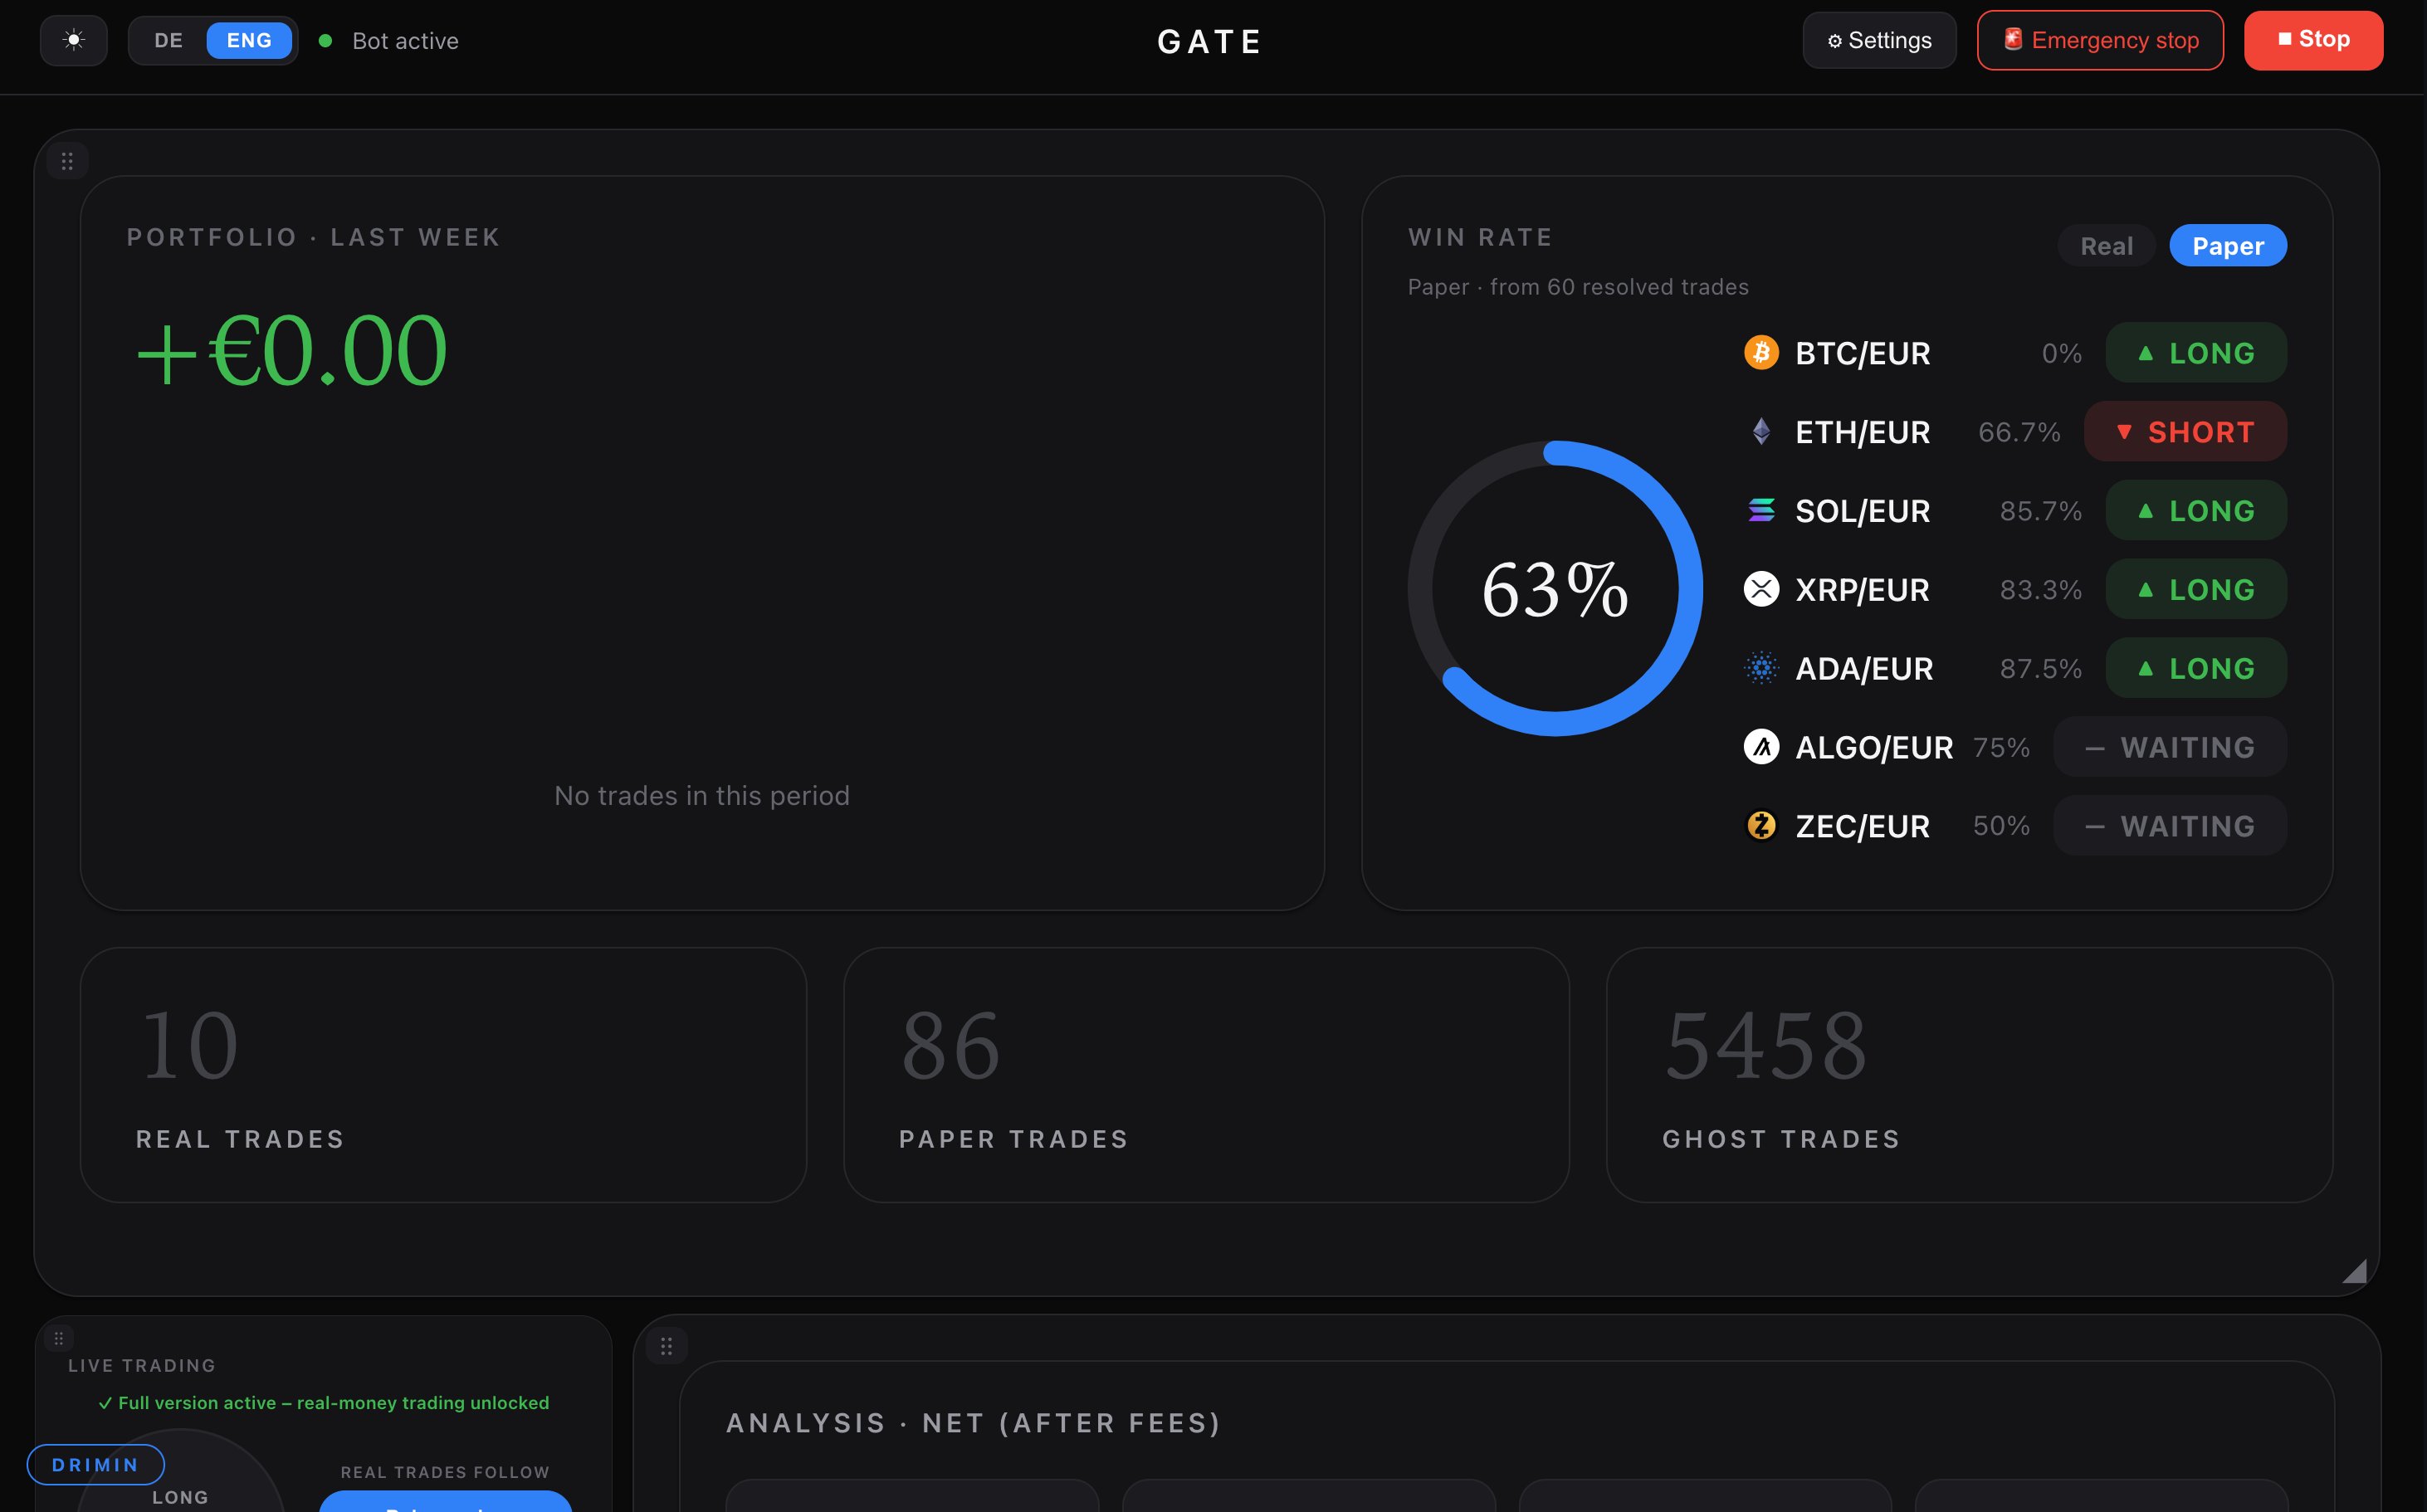Click the Zcash coin icon
Image resolution: width=2427 pixels, height=1512 pixels.
pos(1761,825)
